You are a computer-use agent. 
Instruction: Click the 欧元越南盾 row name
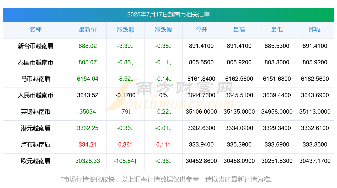click(36, 161)
